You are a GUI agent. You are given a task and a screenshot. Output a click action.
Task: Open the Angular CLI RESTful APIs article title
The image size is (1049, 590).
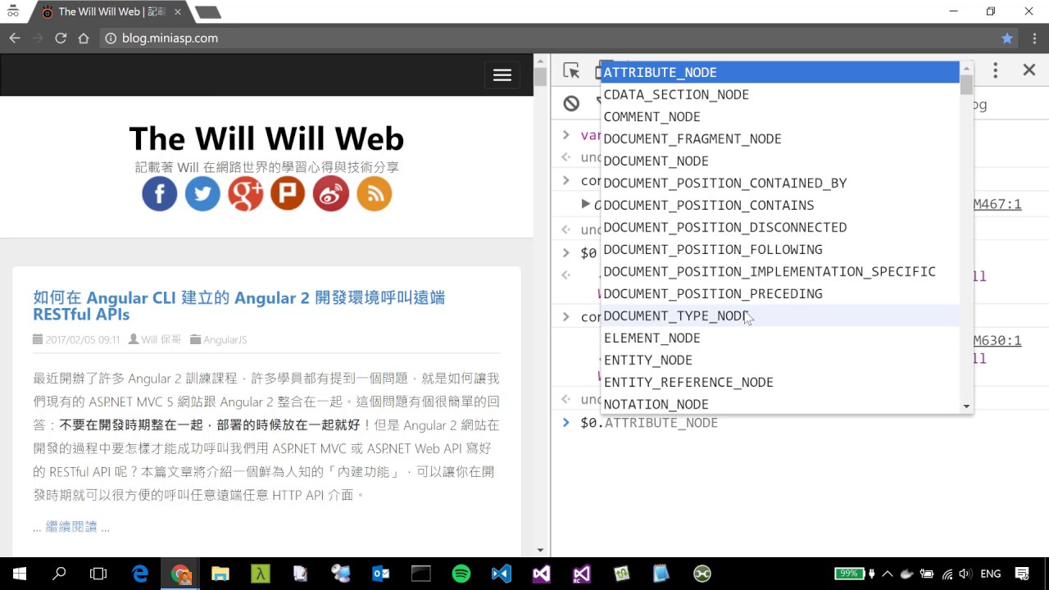(238, 306)
